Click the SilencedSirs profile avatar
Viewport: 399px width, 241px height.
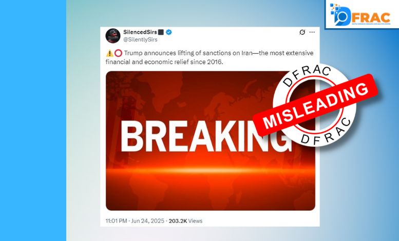click(x=113, y=35)
